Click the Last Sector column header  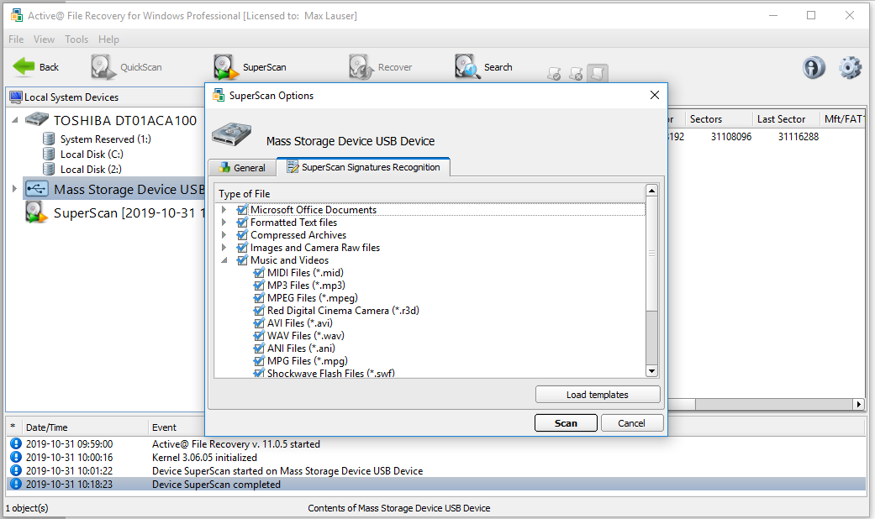point(785,118)
